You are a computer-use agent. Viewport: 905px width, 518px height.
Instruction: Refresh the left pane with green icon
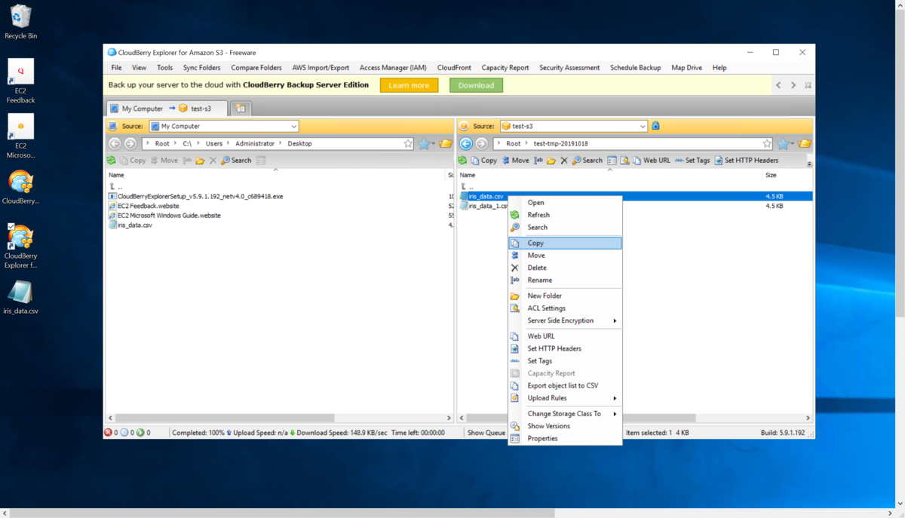[x=112, y=161]
